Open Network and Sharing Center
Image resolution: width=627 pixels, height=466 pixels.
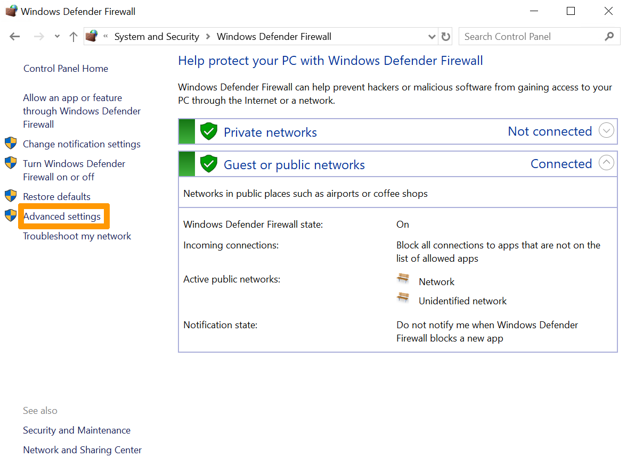click(82, 450)
